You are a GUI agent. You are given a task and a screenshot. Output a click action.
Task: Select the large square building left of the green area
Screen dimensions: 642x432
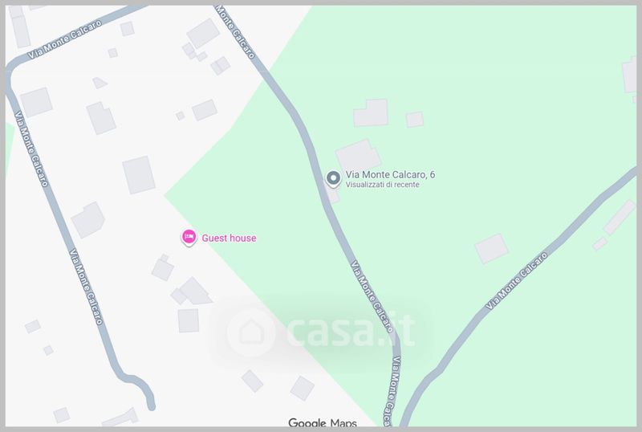pos(139,174)
